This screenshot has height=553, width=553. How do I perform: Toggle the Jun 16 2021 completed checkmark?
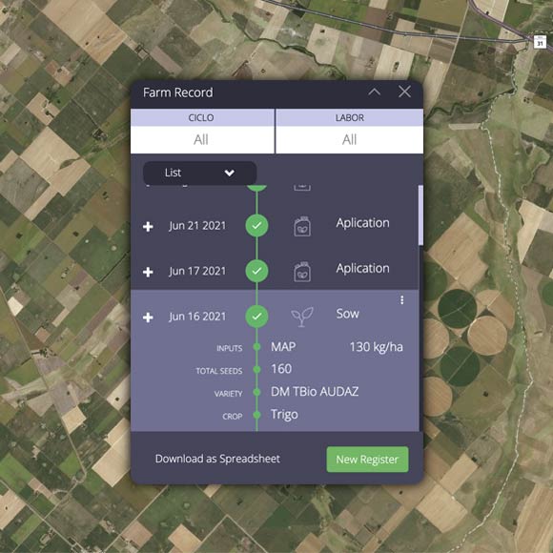click(256, 316)
